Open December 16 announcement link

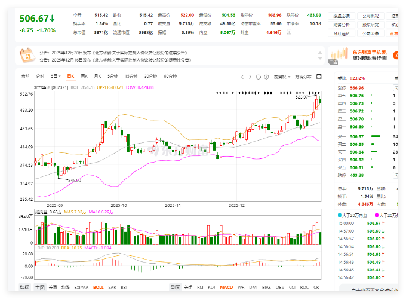pyautogui.click(x=115, y=60)
